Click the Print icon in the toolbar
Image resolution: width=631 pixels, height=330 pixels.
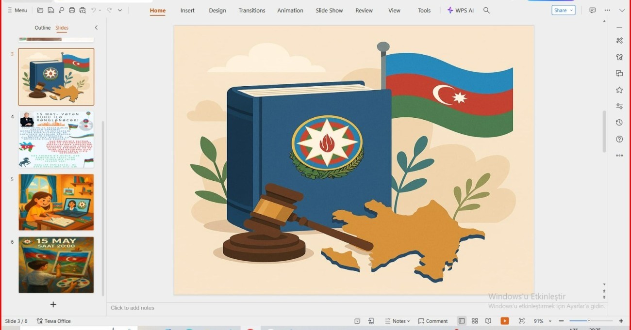(x=72, y=10)
